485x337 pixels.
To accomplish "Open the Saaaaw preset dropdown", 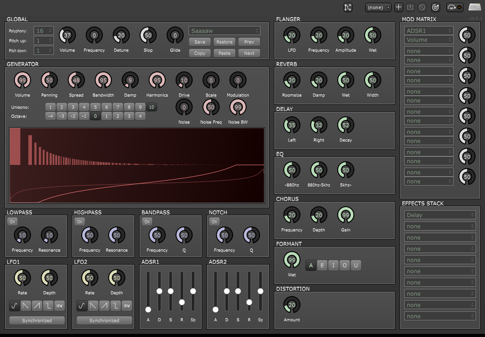I will (x=225, y=31).
